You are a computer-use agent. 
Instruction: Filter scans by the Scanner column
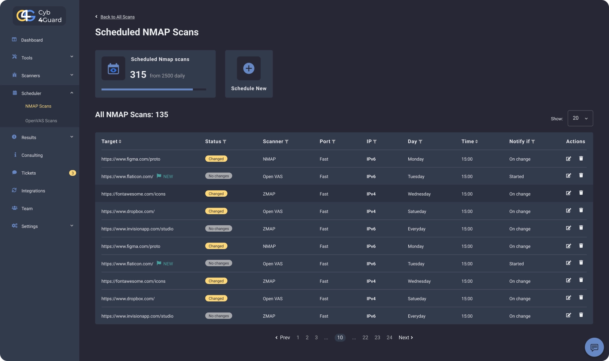click(x=286, y=142)
